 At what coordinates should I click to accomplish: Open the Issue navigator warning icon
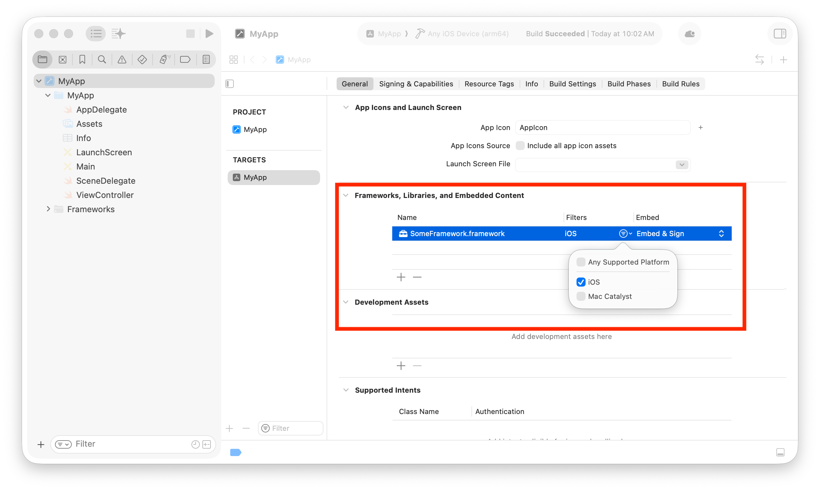(122, 60)
